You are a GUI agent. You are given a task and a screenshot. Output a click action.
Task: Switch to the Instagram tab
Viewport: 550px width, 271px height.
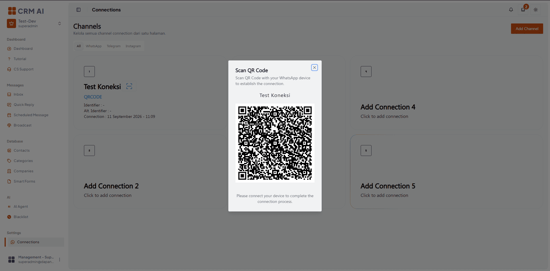[133, 46]
